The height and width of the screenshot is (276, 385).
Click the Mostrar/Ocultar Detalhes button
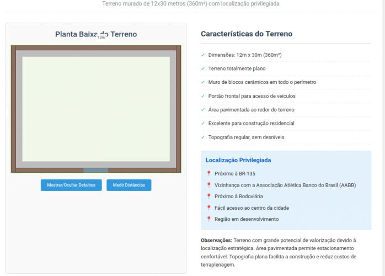tap(71, 185)
